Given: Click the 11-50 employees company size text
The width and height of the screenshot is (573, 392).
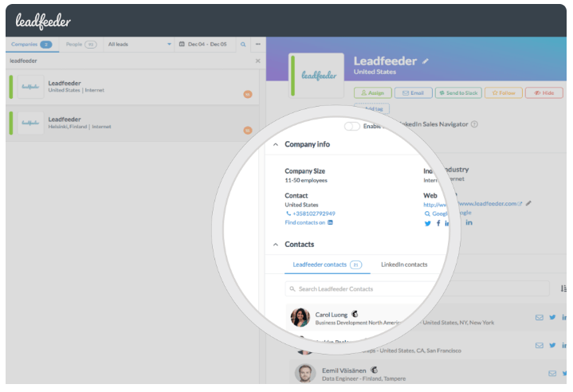Looking at the screenshot, I should (306, 180).
